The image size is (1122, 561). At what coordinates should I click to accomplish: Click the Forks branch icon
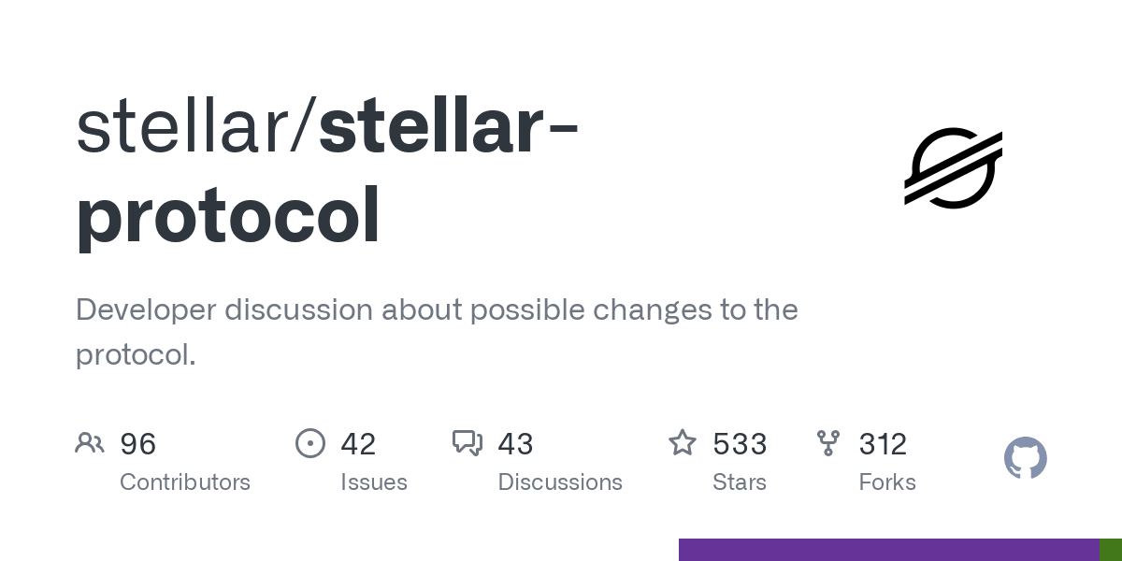point(827,443)
